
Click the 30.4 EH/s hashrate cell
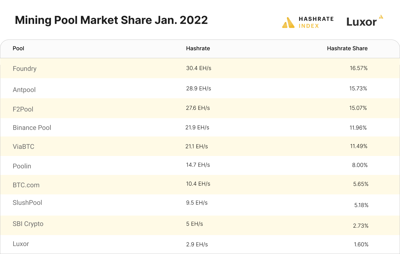point(199,68)
